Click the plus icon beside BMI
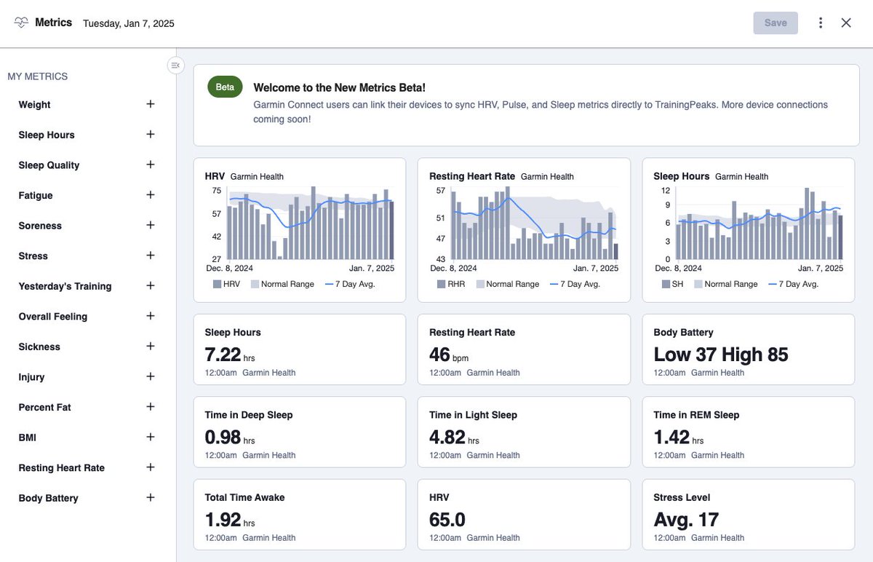 [150, 437]
